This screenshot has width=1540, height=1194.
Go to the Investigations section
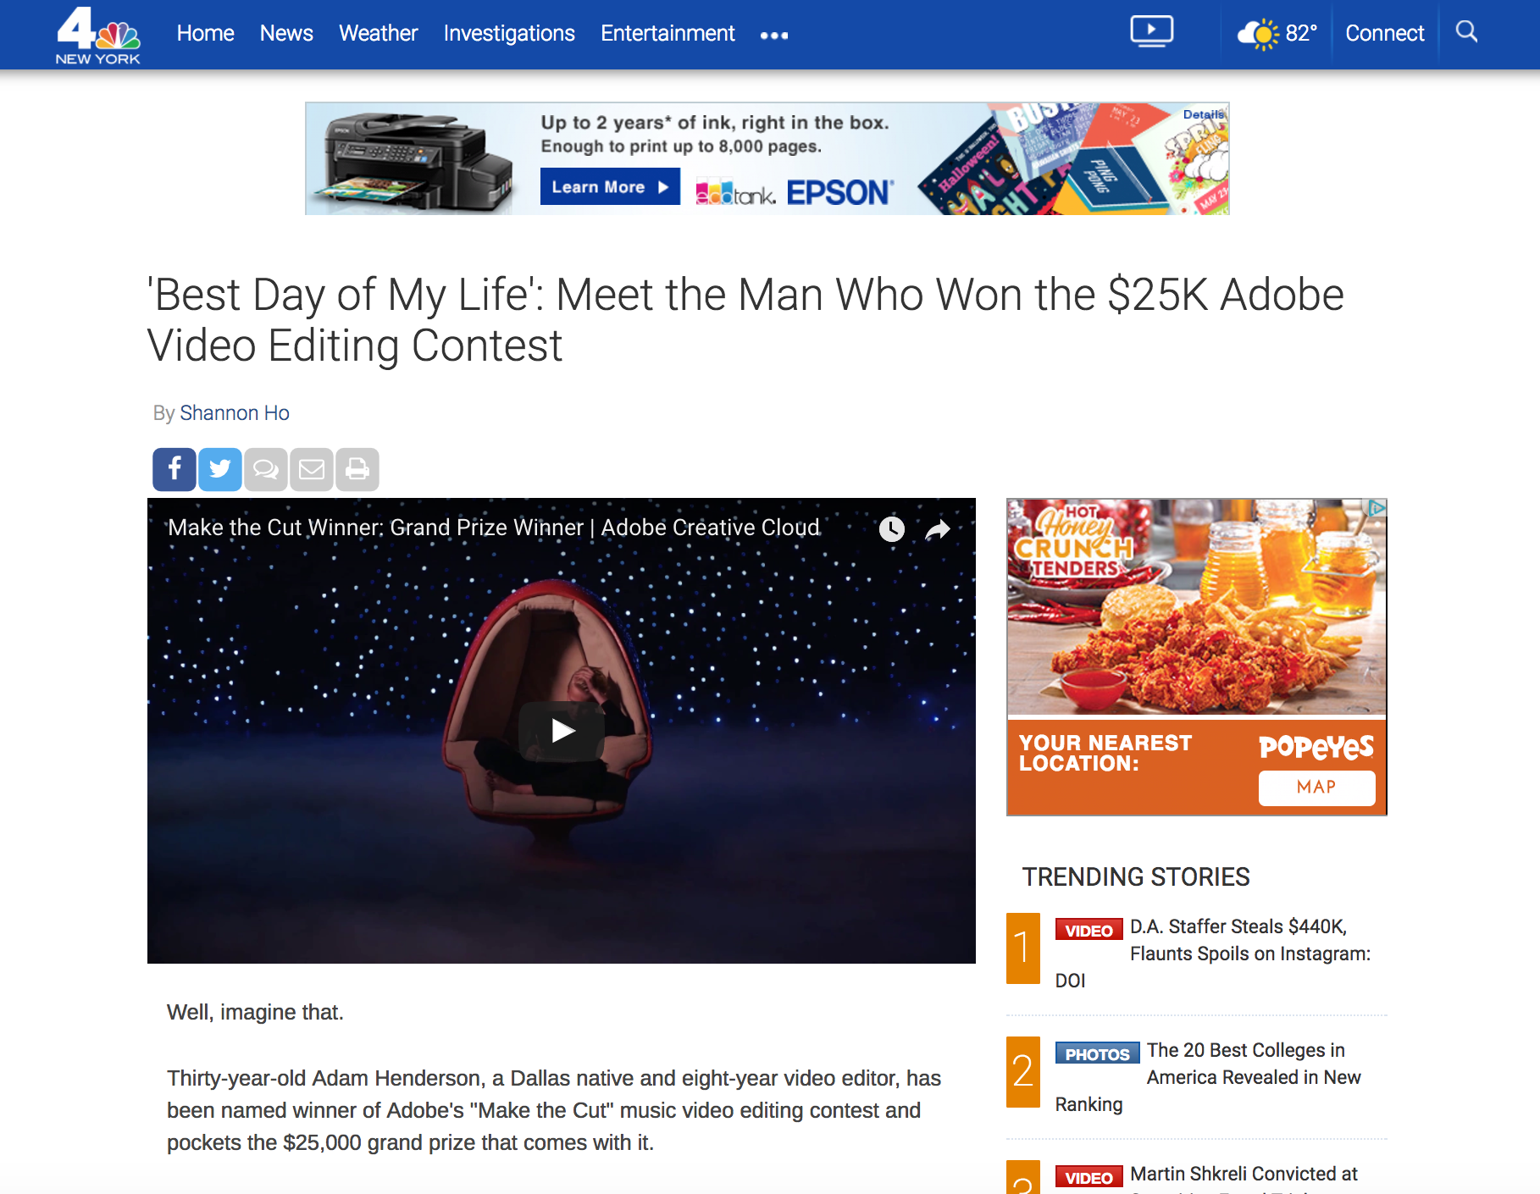509,33
